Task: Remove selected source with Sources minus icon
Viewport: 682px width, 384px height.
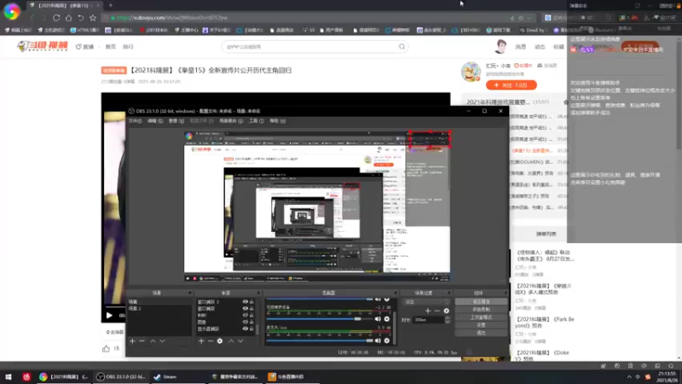Action: pos(211,341)
